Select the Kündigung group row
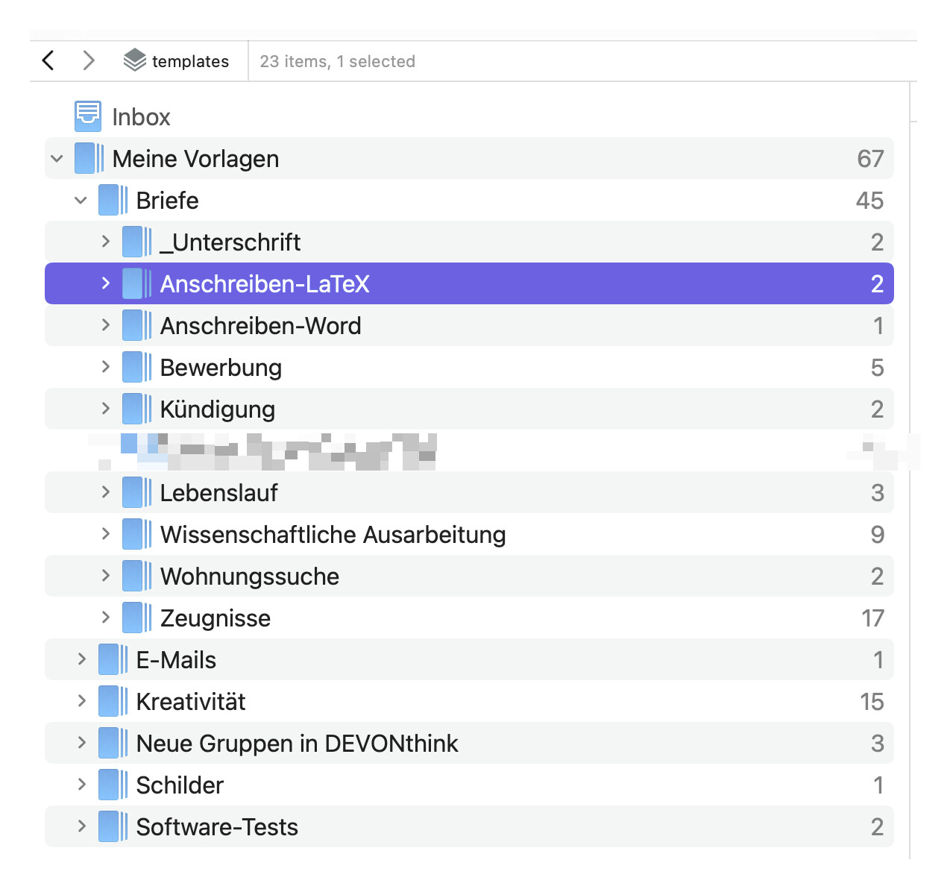 [x=218, y=409]
